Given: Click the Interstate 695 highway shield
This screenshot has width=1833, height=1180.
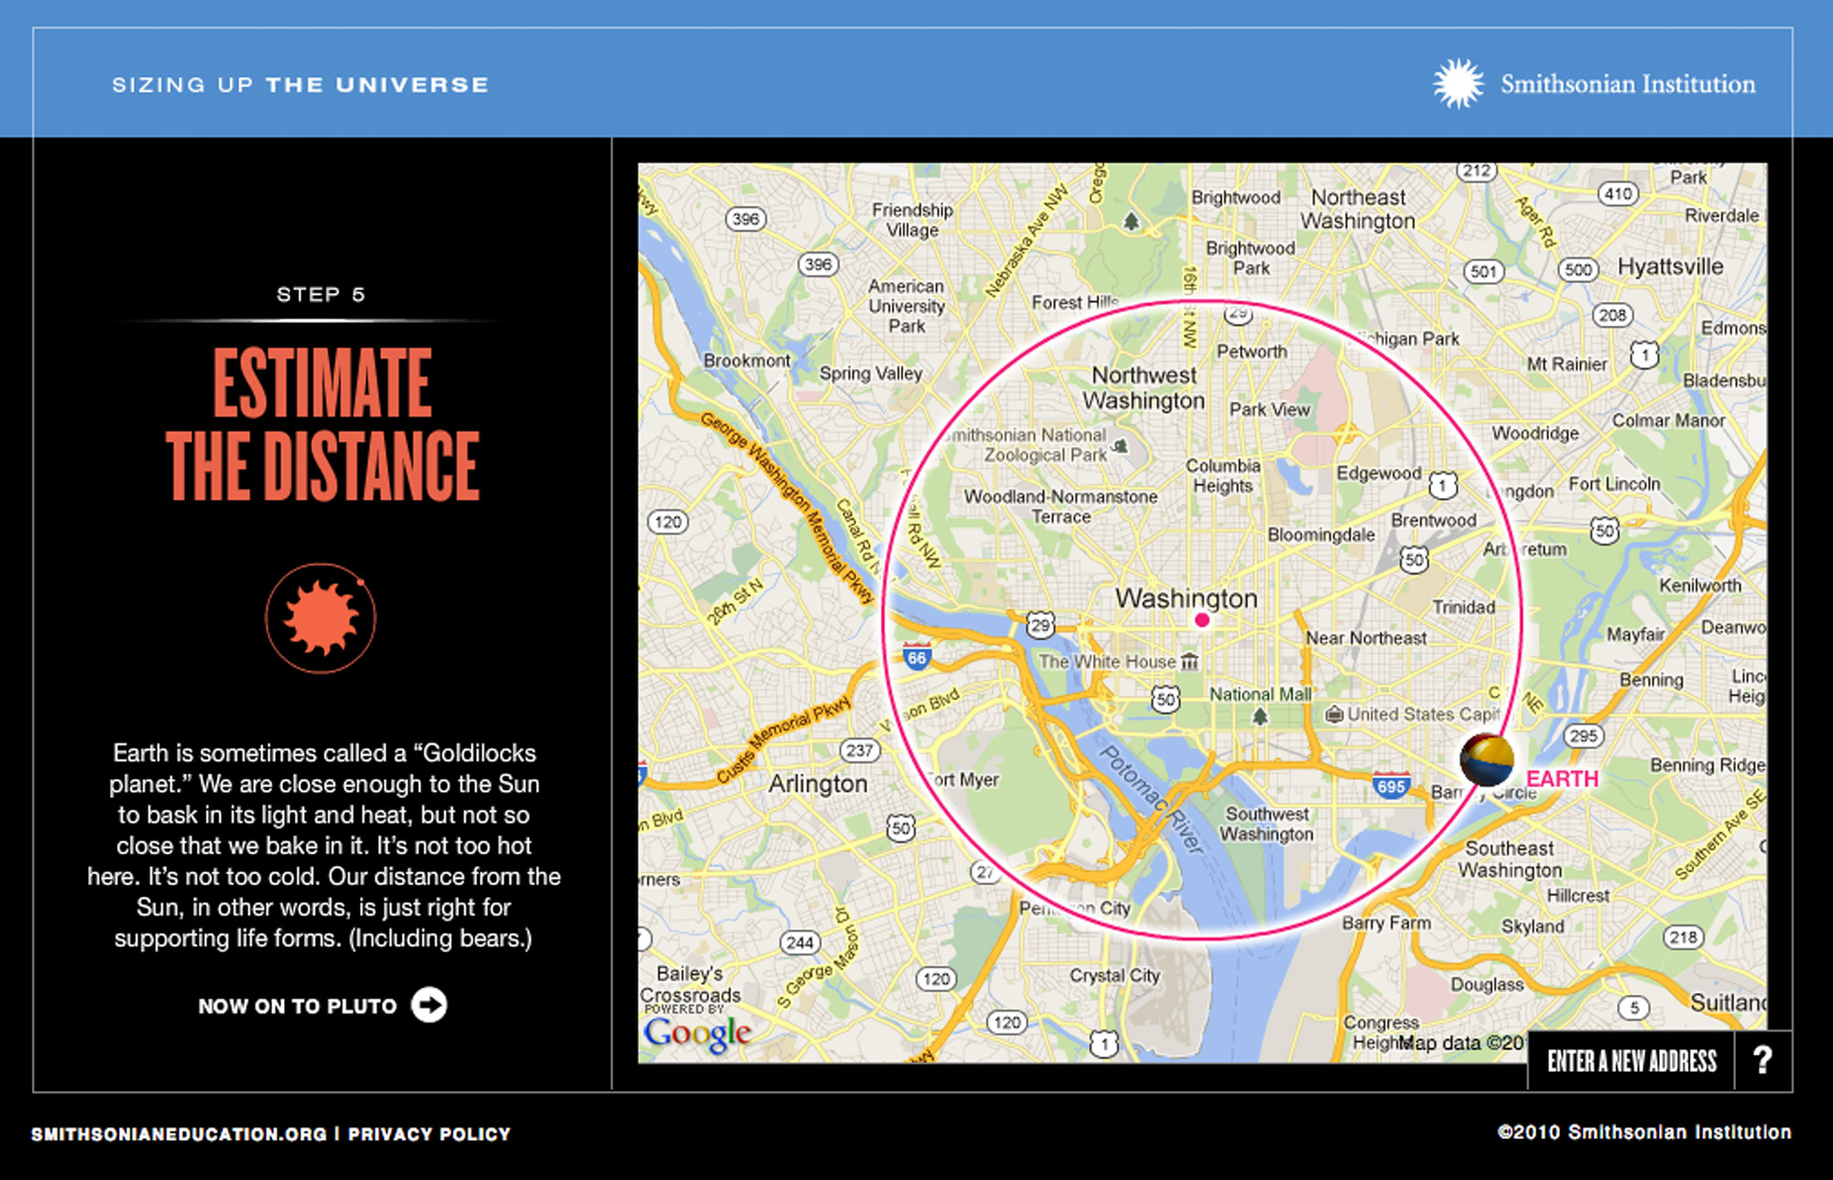Looking at the screenshot, I should tap(1390, 785).
